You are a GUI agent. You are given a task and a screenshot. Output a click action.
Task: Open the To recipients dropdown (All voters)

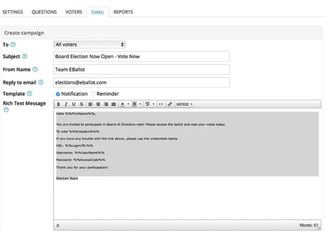coord(89,44)
